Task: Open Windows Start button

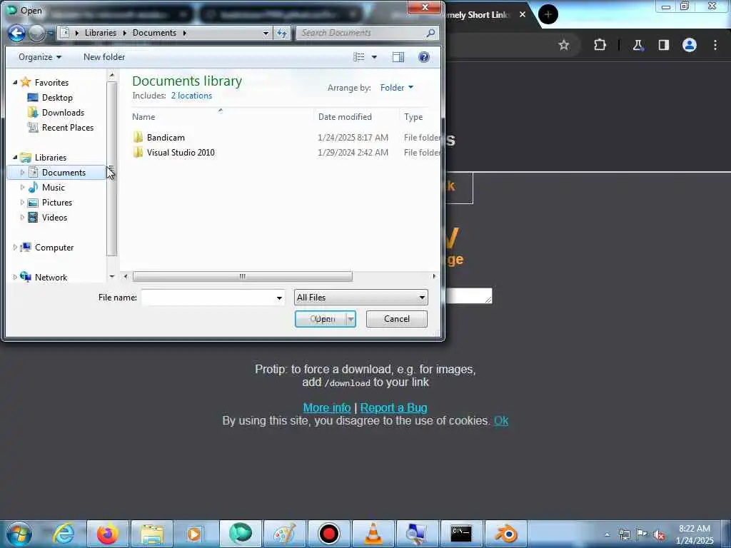Action: point(19,534)
